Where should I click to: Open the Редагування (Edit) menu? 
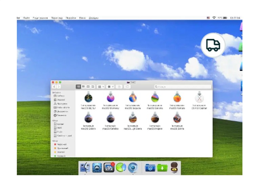click(40, 18)
